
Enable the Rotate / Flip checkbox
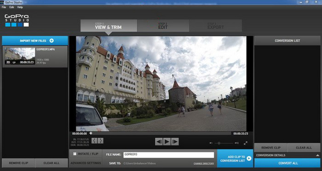click(75, 154)
